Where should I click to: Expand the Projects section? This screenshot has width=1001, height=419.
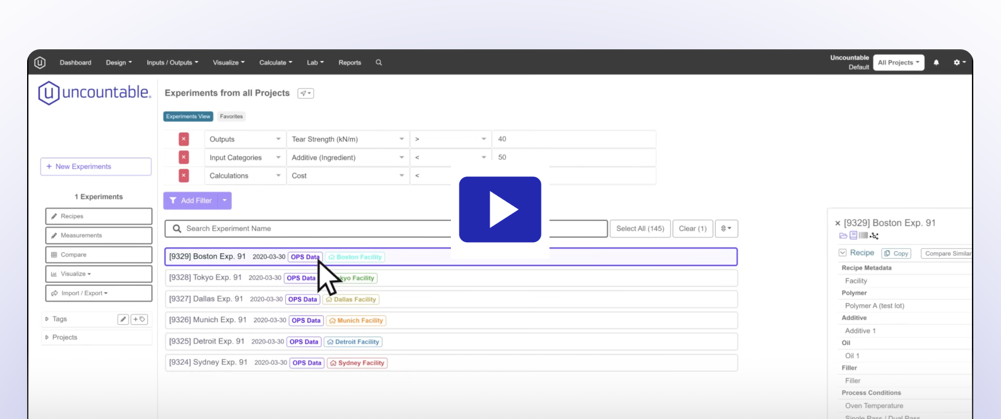(47, 338)
